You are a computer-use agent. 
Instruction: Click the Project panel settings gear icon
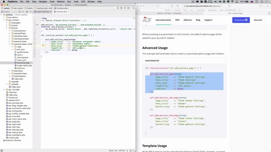pyautogui.click(x=27, y=12)
